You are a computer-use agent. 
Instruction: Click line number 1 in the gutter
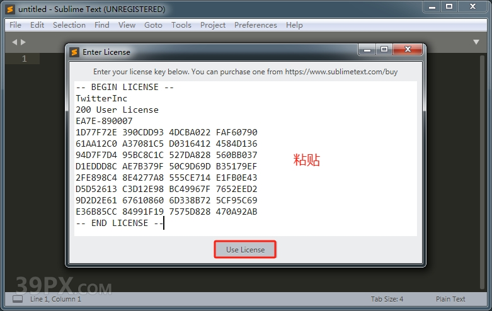[24, 59]
